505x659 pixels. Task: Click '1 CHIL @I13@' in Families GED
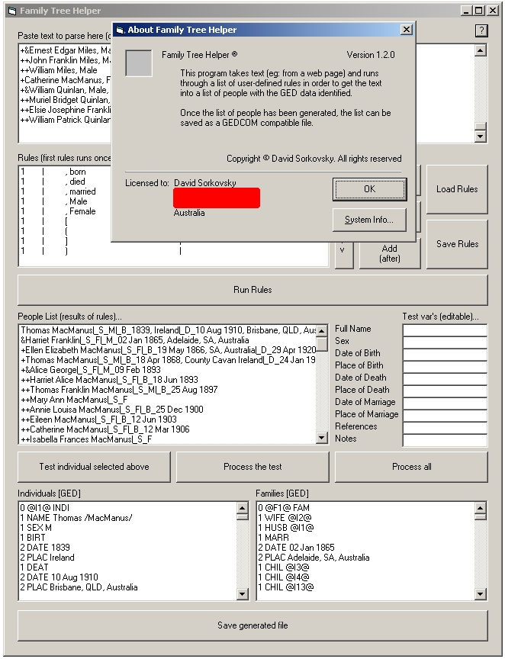coord(286,587)
